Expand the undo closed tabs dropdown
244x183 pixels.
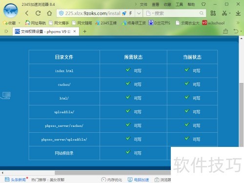(x=241, y=31)
